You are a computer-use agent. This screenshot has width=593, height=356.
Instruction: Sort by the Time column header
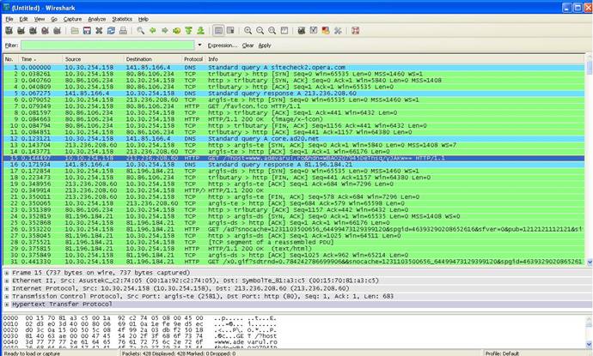(x=40, y=59)
